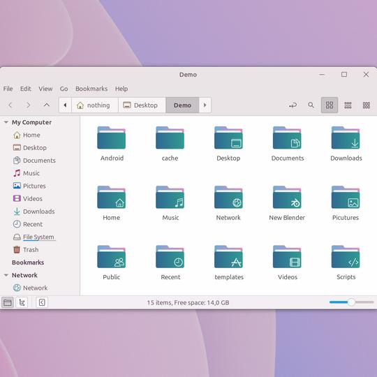Select the Picutures folder
Image resolution: width=377 pixels, height=377 pixels.
pos(346,197)
